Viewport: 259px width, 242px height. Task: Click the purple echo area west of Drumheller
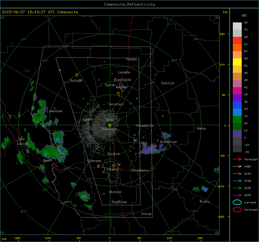pyautogui.click(x=151, y=149)
